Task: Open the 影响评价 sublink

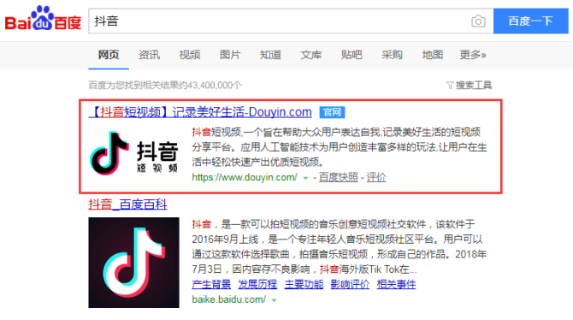Action: 350,284
